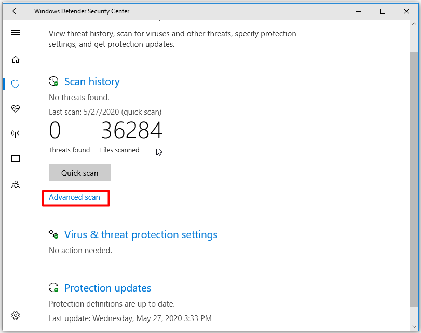Minimize the Security Center window
Viewport: 421px width, 333px height.
coord(359,11)
